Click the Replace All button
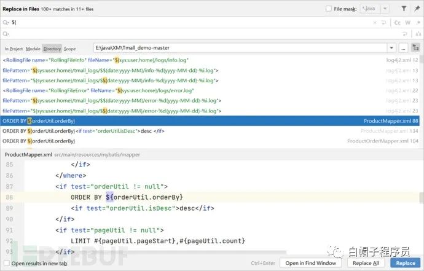Viewport: 424px width, 271px height. [366, 263]
